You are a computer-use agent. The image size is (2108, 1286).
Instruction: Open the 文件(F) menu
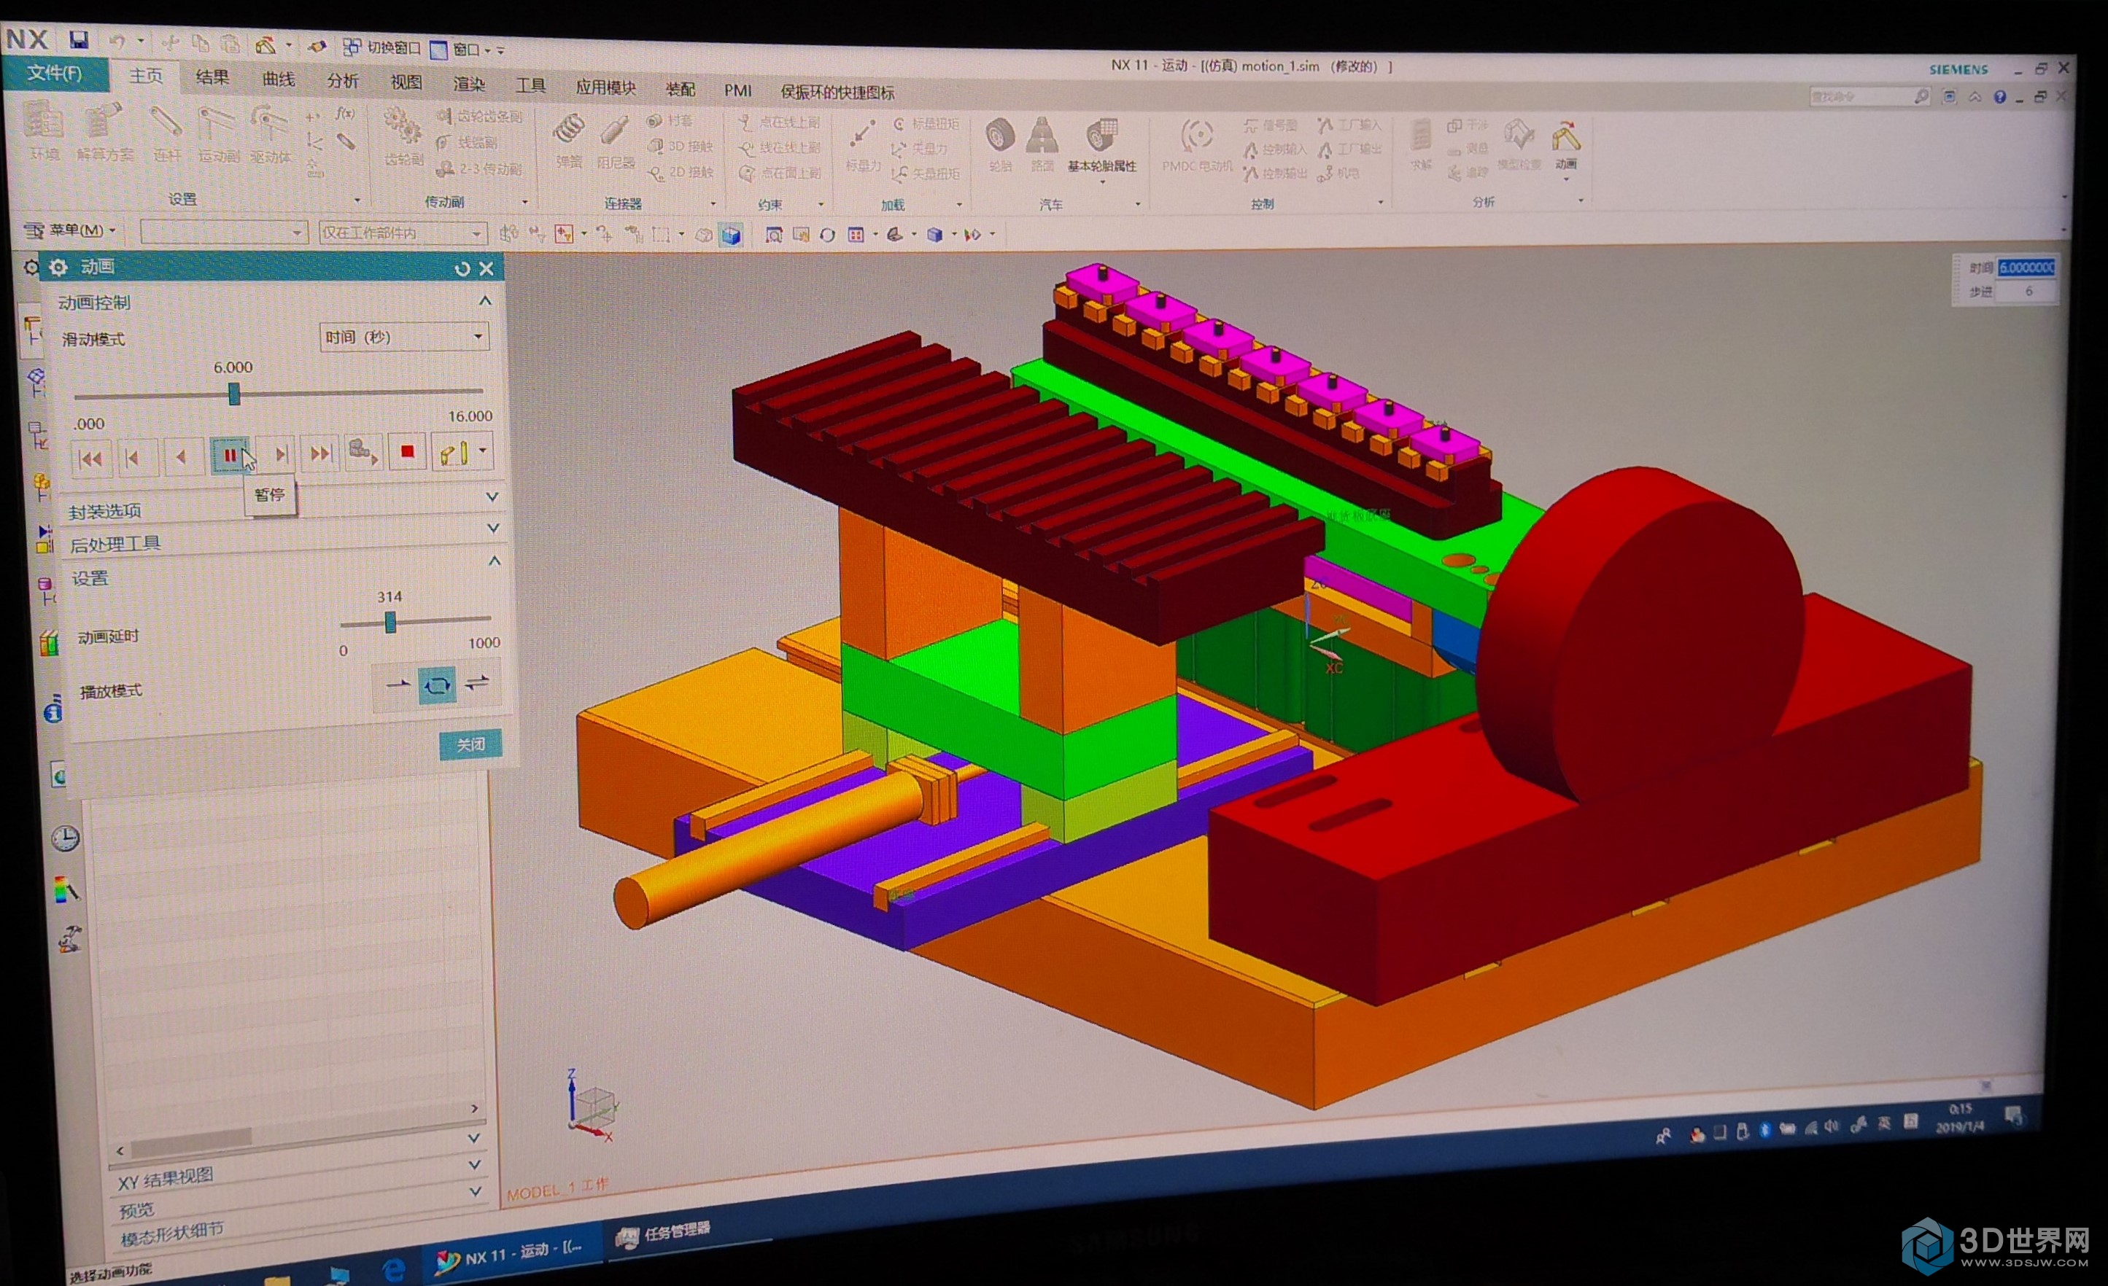(x=55, y=74)
